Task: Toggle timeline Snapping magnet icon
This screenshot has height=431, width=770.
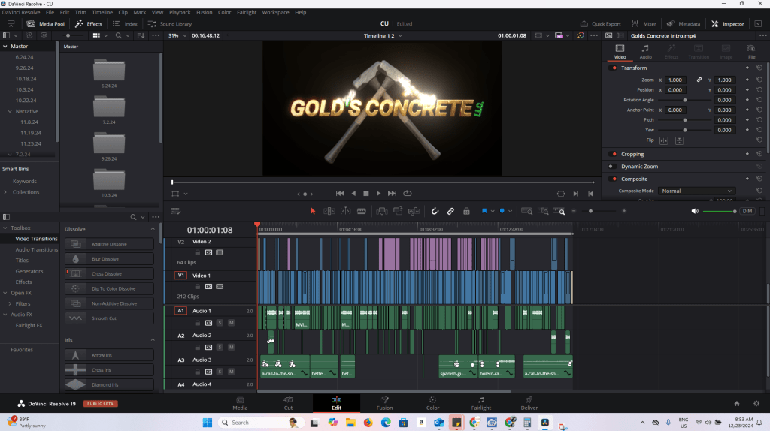Action: tap(435, 211)
